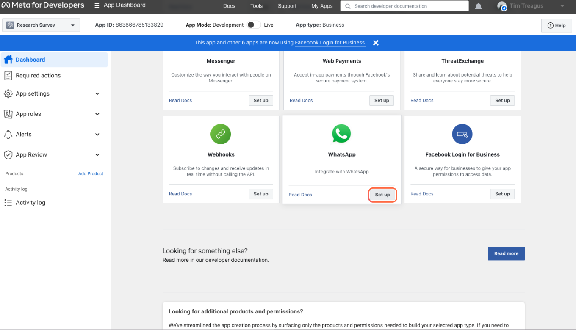Open the hamburger menu beside App Dashboard
Image resolution: width=576 pixels, height=330 pixels.
click(97, 6)
